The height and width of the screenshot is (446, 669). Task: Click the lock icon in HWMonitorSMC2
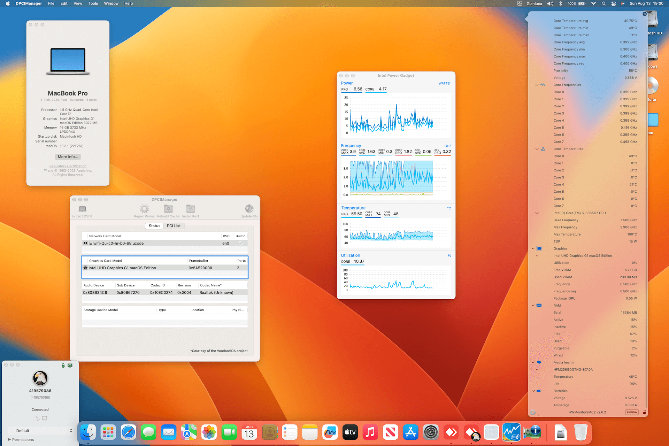(645, 412)
